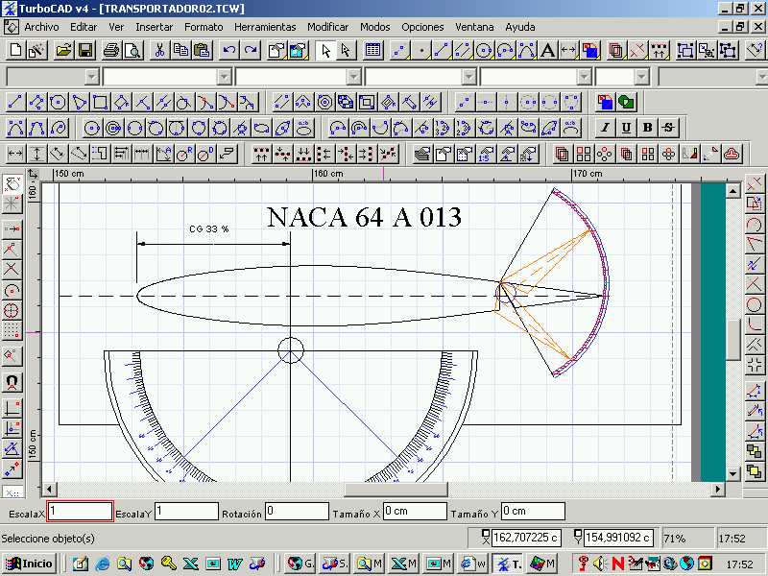This screenshot has width=768, height=576.
Task: Select the horizontal dimension tool
Action: click(15, 154)
